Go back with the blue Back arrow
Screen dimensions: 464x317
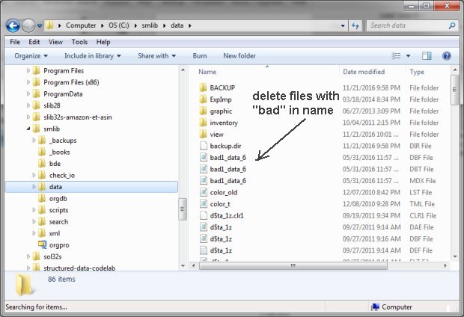pos(13,25)
